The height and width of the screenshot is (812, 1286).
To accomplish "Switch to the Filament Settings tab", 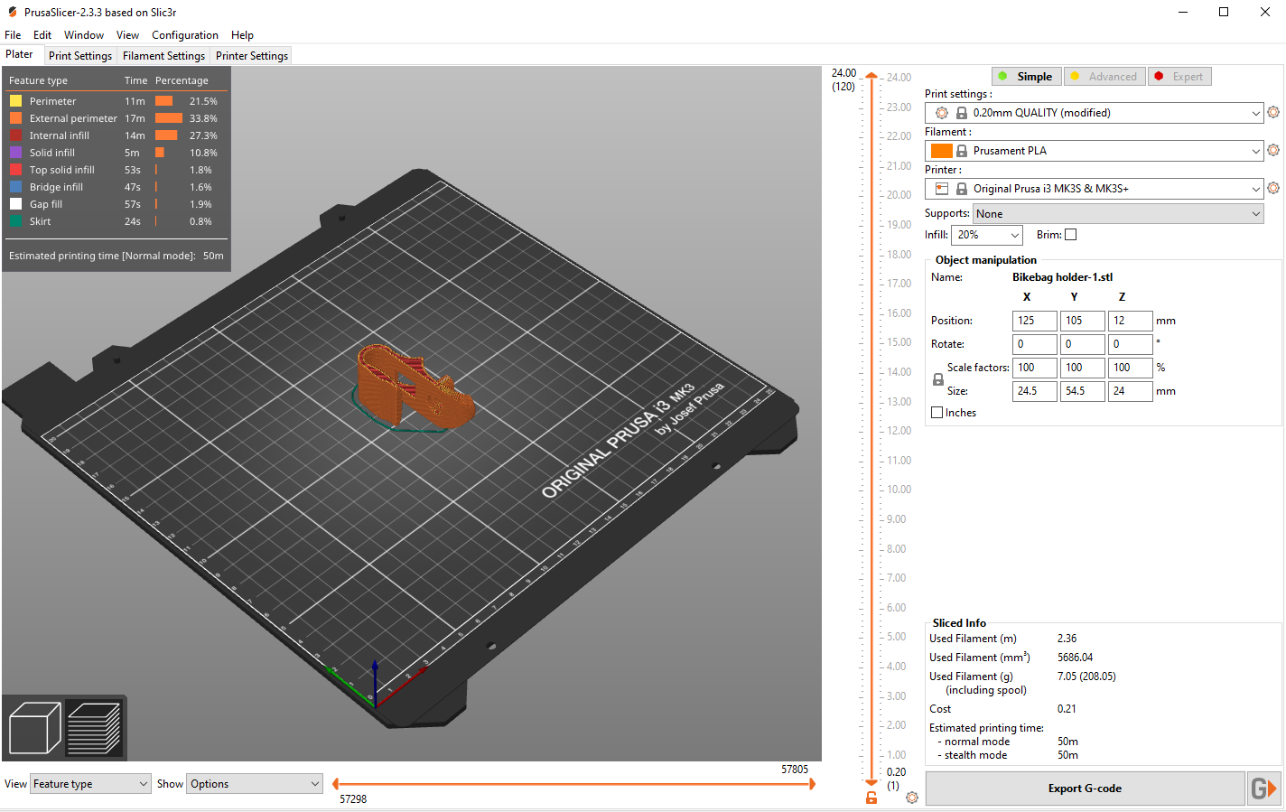I will pos(163,56).
